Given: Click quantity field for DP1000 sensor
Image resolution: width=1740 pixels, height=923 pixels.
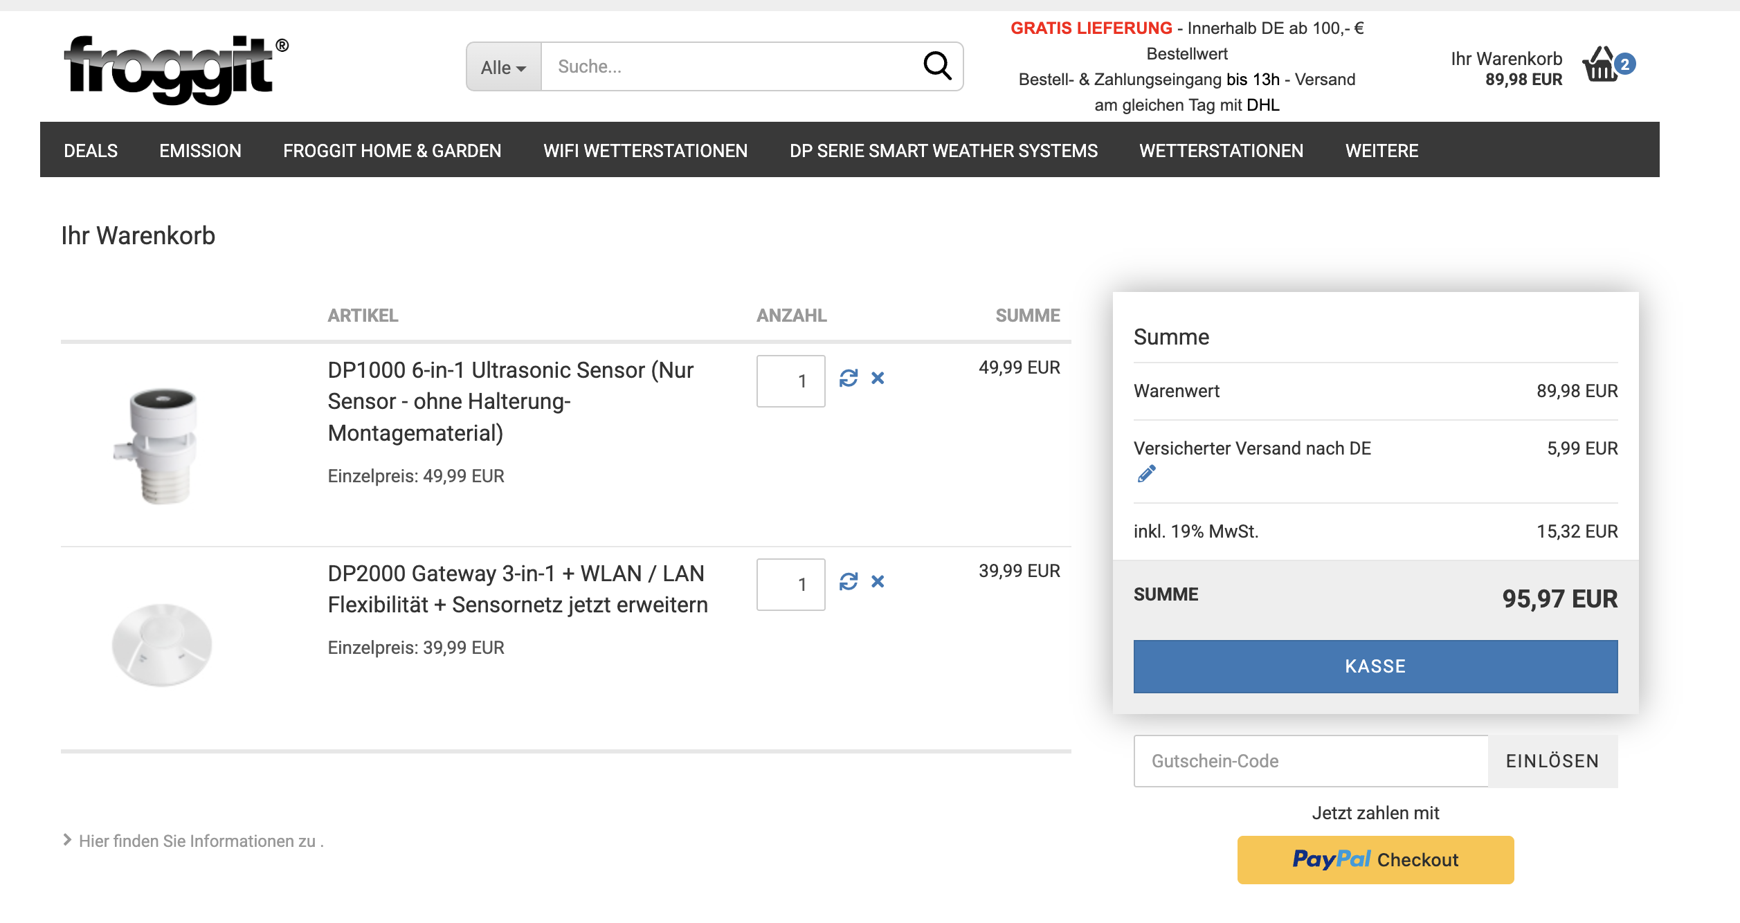Looking at the screenshot, I should coord(790,381).
